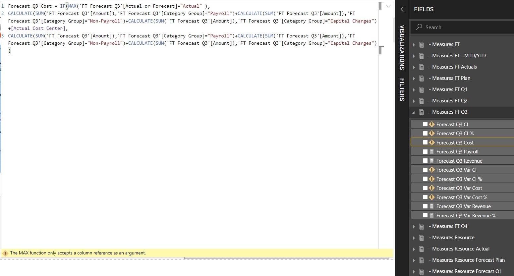Image resolution: width=514 pixels, height=276 pixels.
Task: Expand the Measures FT Plan table
Action: 414,79
